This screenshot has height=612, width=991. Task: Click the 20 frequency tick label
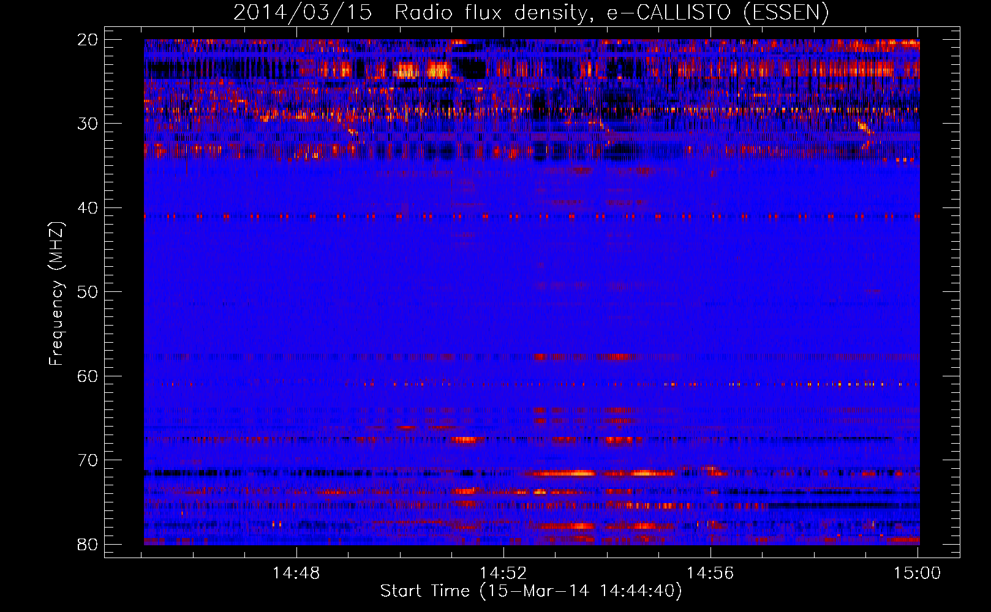click(x=88, y=40)
